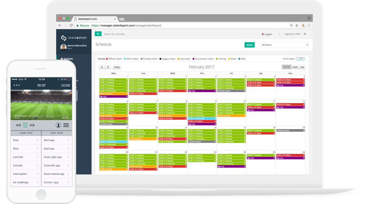The height and width of the screenshot is (204, 367).
Task: Expand Shot opp row on phone
Action: click(57, 140)
